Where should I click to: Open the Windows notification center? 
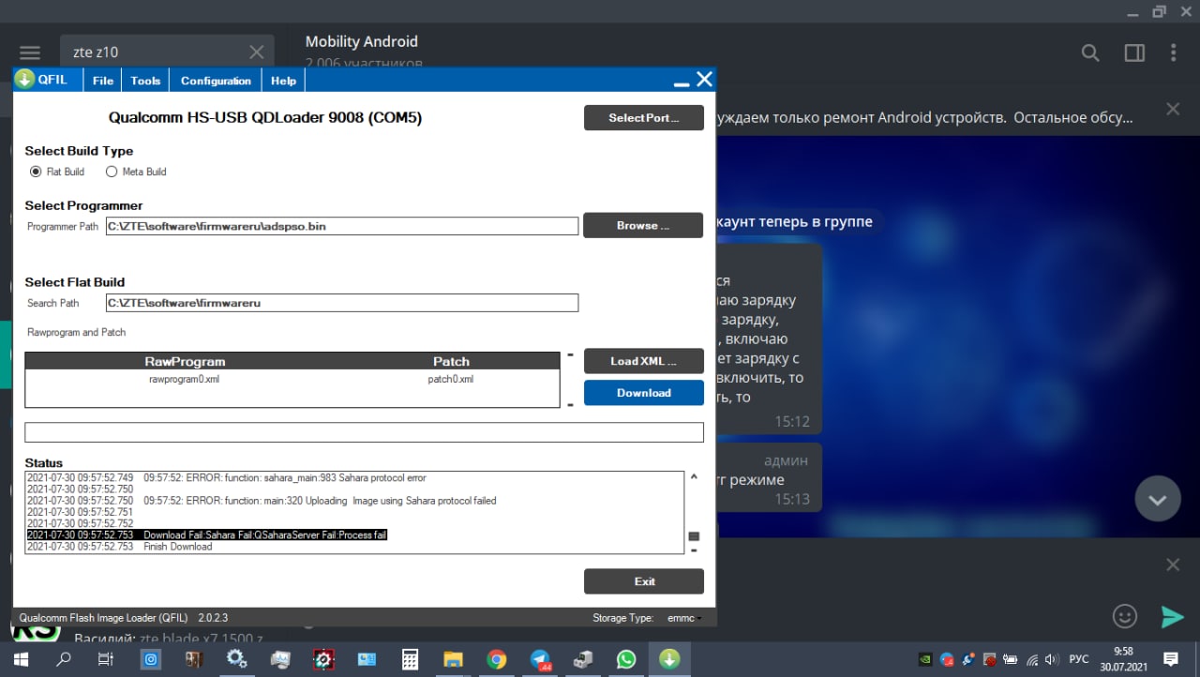(x=1171, y=659)
